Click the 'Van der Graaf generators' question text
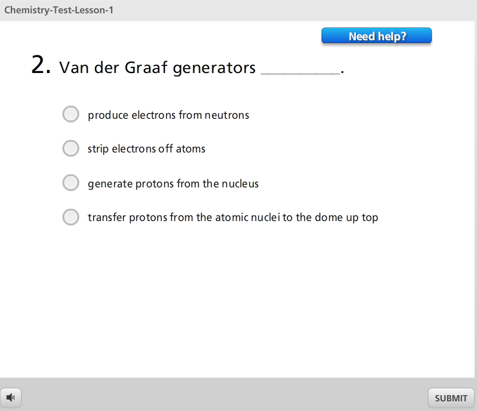Viewport: 477px width, 411px height. point(157,67)
